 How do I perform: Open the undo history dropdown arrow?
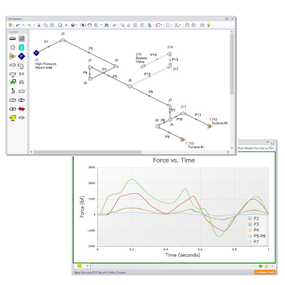23,25
